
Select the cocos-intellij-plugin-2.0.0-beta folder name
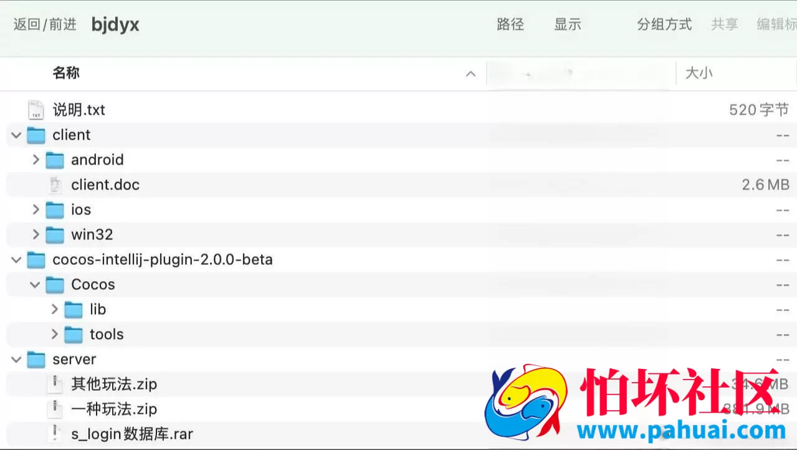163,260
